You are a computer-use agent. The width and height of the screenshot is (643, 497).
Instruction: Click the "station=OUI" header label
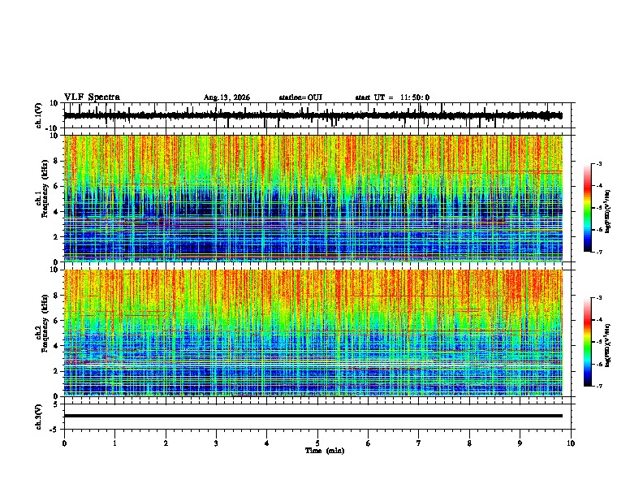[x=300, y=97]
